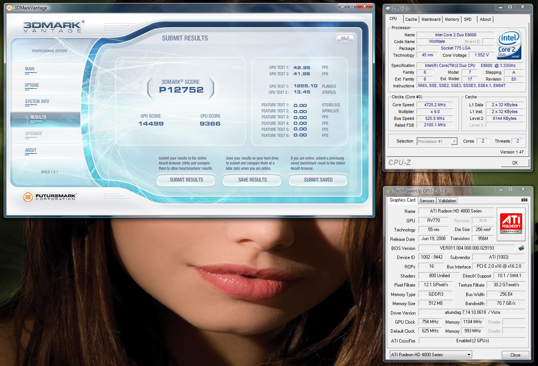Open the About tab in CPU-Z
The width and height of the screenshot is (538, 366).
(x=485, y=19)
